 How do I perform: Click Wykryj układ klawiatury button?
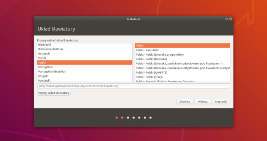54,93
